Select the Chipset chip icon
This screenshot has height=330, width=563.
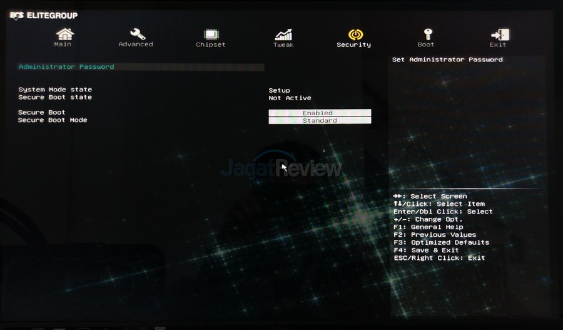click(x=211, y=34)
